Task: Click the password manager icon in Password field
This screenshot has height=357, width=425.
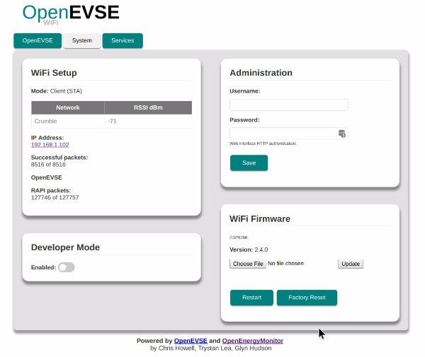Action: pos(342,134)
